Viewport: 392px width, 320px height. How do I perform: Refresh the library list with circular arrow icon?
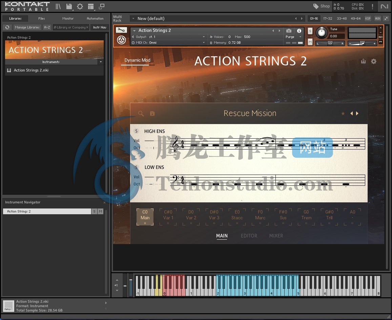[7, 27]
